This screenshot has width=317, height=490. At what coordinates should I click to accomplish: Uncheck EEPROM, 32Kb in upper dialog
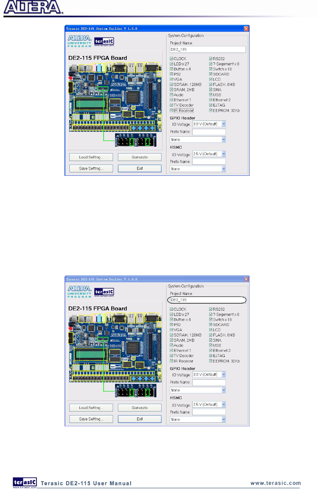(x=211, y=110)
